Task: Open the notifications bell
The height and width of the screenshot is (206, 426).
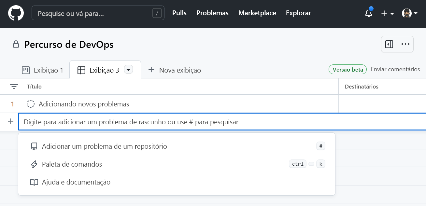Action: pyautogui.click(x=368, y=14)
